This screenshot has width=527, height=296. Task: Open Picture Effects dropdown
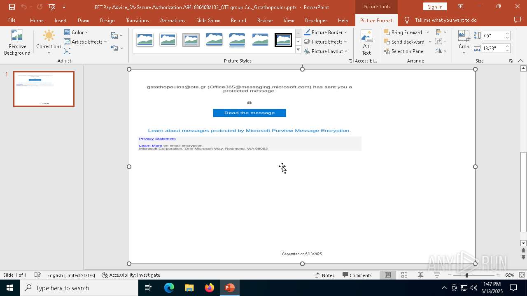325,42
